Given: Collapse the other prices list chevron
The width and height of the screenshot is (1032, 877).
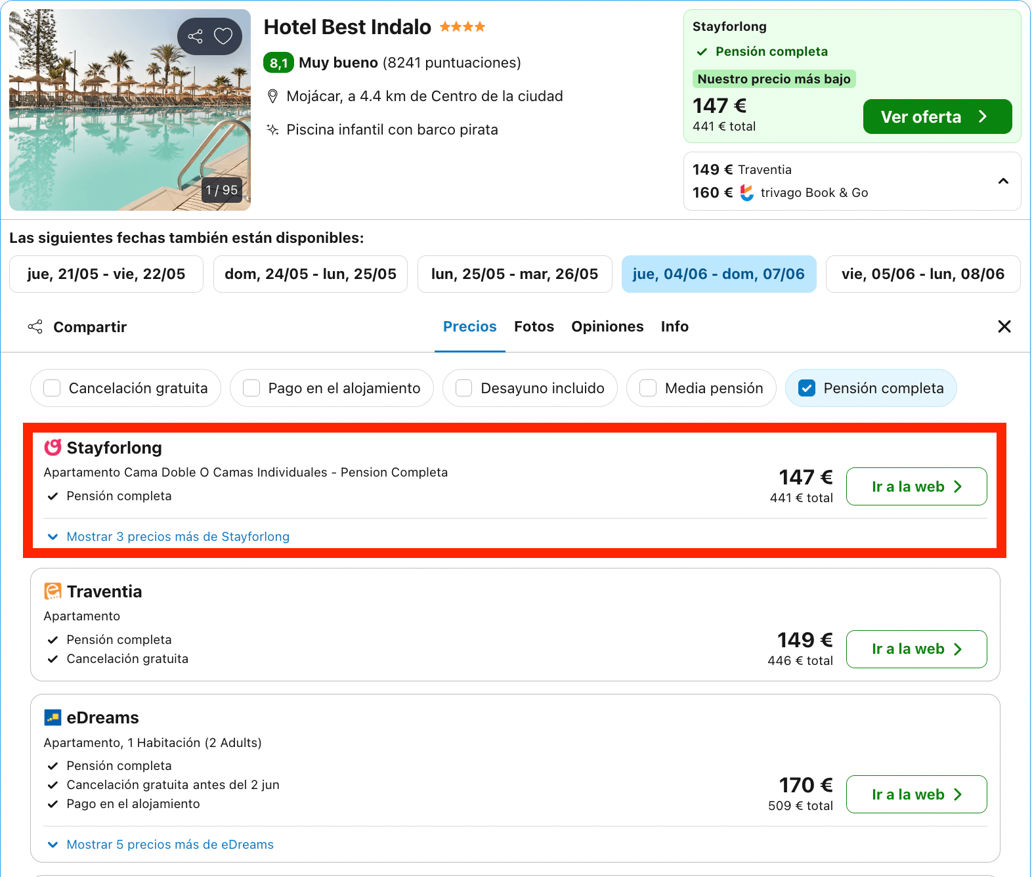Looking at the screenshot, I should tap(1003, 181).
